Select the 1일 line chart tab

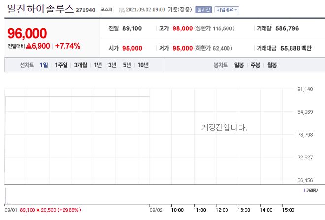point(44,65)
